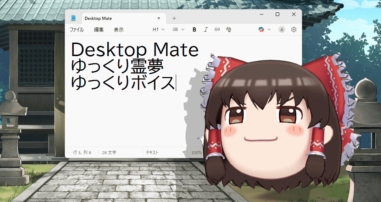Expand the H1 heading style dropdown
This screenshot has height=202, width=381.
pyautogui.click(x=158, y=29)
